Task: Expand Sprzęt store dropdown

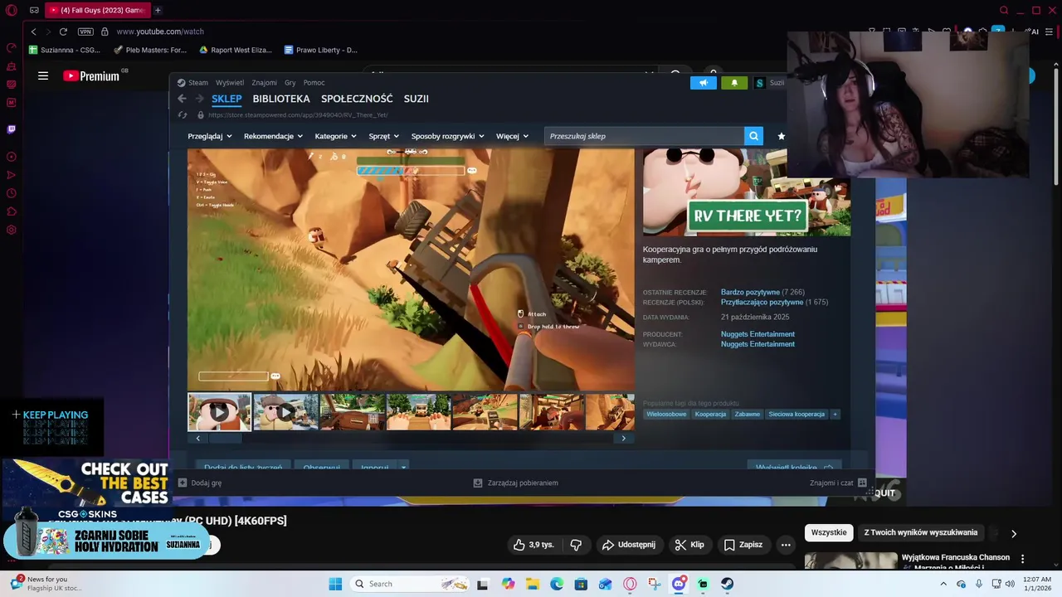Action: tap(383, 136)
